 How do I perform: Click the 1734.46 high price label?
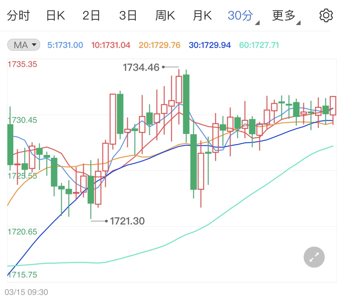pos(141,67)
